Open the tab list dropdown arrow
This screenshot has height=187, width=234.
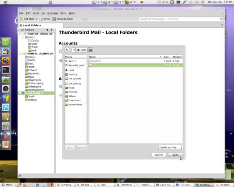click(x=222, y=25)
